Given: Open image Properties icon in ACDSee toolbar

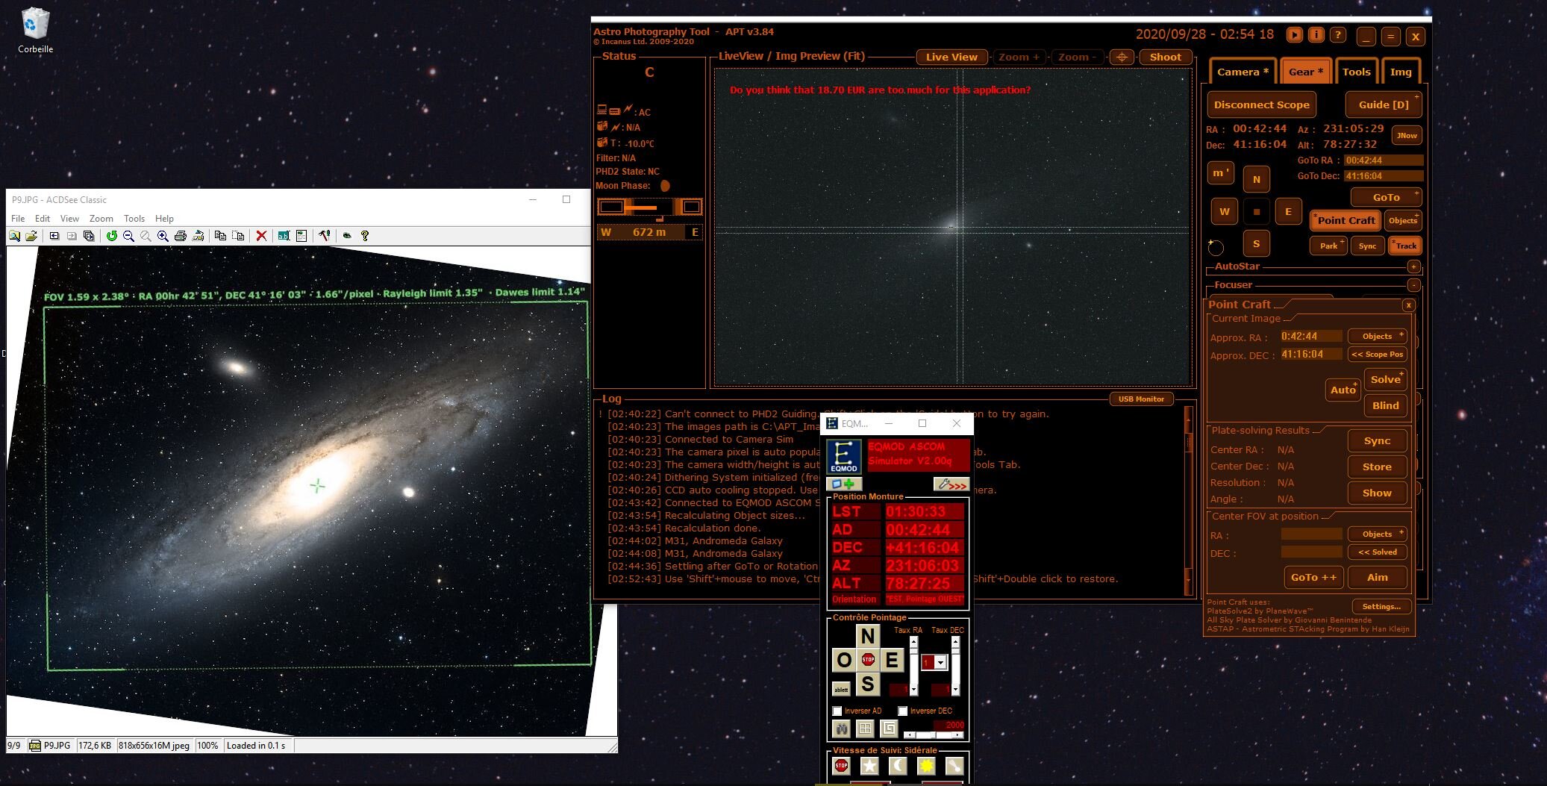Looking at the screenshot, I should (301, 236).
